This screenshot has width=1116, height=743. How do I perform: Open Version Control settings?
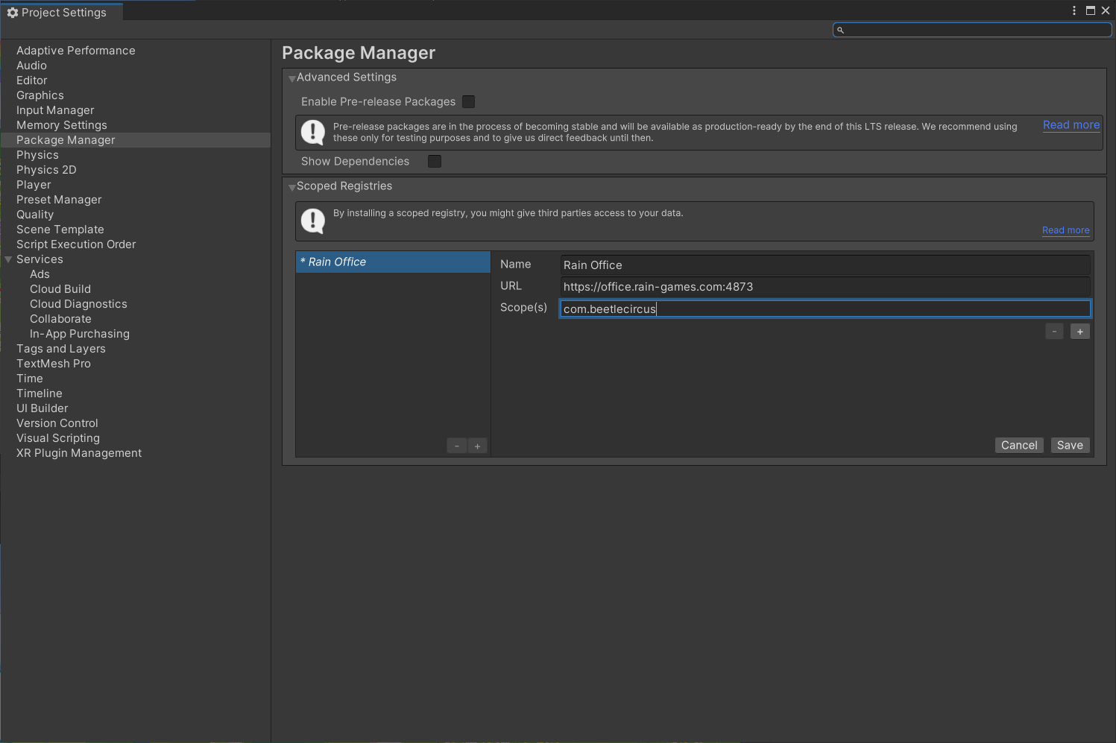pos(57,423)
